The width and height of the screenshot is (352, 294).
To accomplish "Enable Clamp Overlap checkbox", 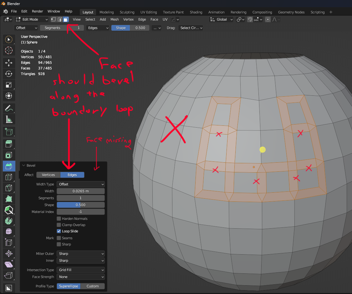I will tap(59, 225).
